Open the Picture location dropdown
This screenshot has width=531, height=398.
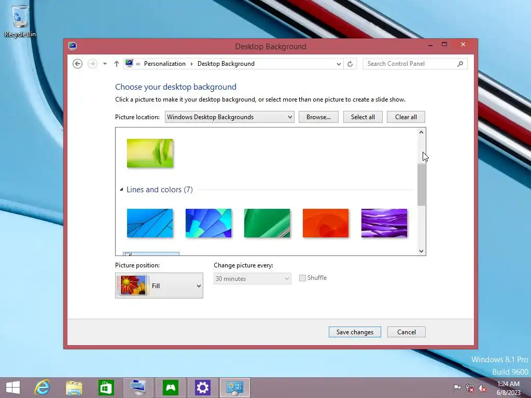point(230,117)
